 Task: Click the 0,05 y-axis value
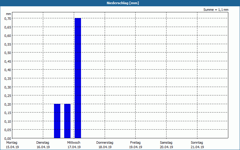coord(8,130)
